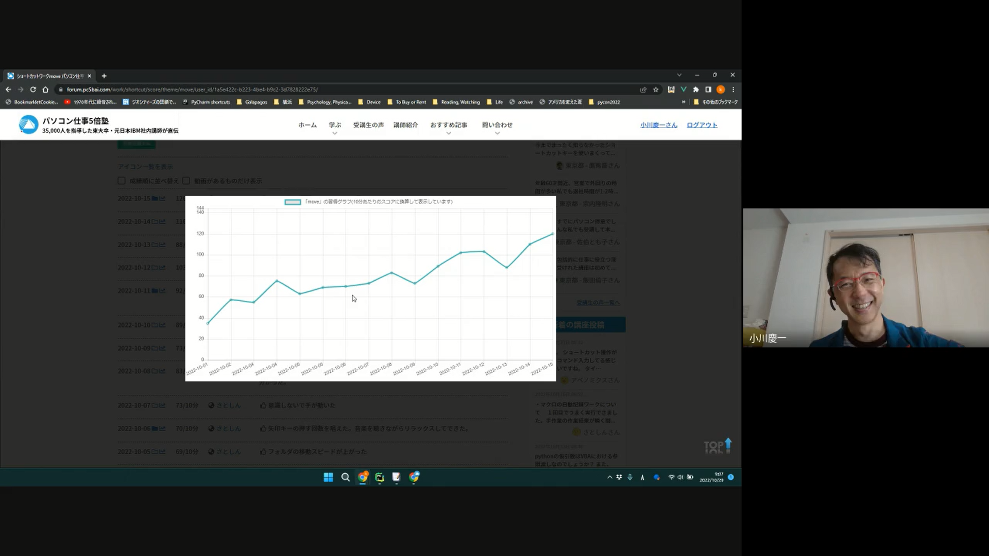Toggle the 動画があるものだけ表示 checkbox

point(186,181)
